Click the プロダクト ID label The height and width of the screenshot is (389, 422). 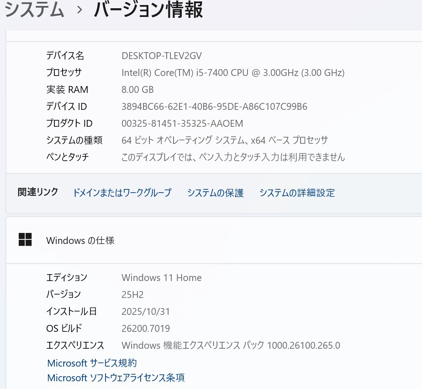click(x=69, y=123)
